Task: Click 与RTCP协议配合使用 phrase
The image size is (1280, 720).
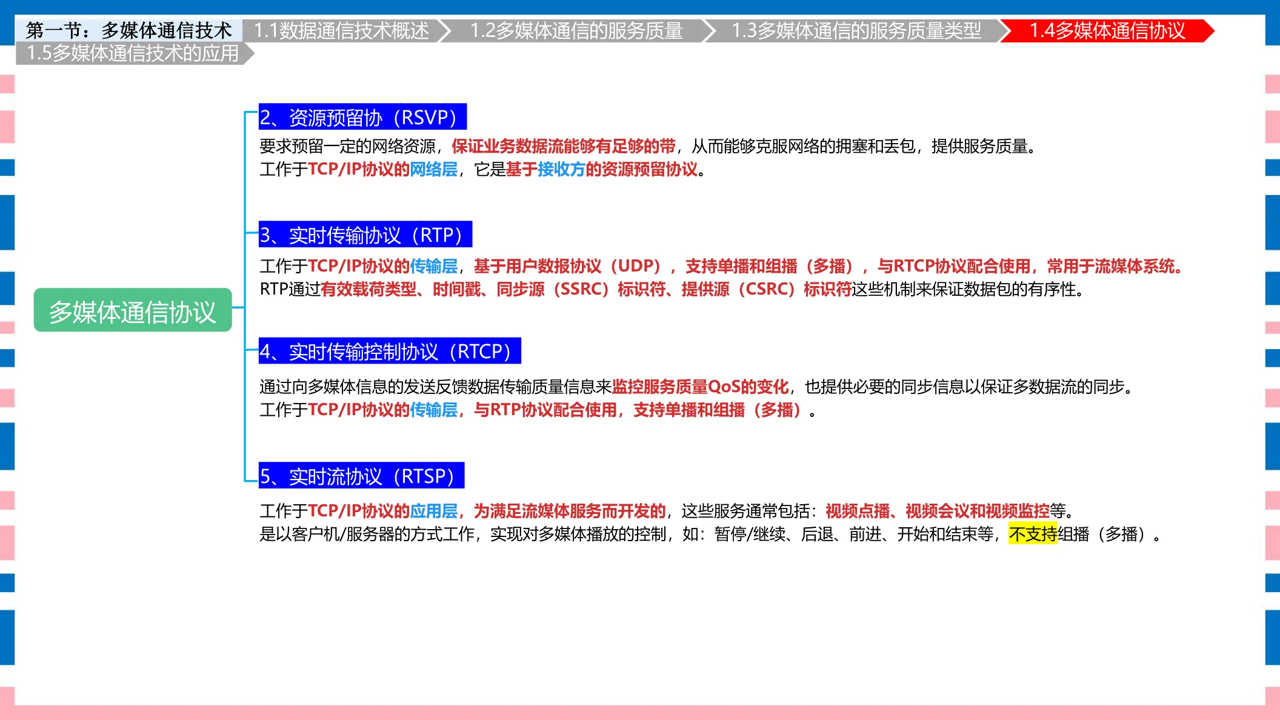Action: tap(954, 266)
